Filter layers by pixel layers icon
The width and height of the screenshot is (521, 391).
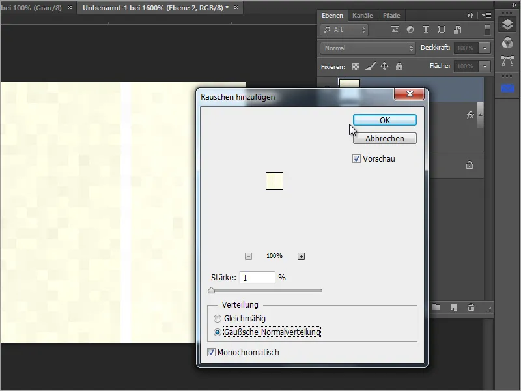[x=395, y=29]
